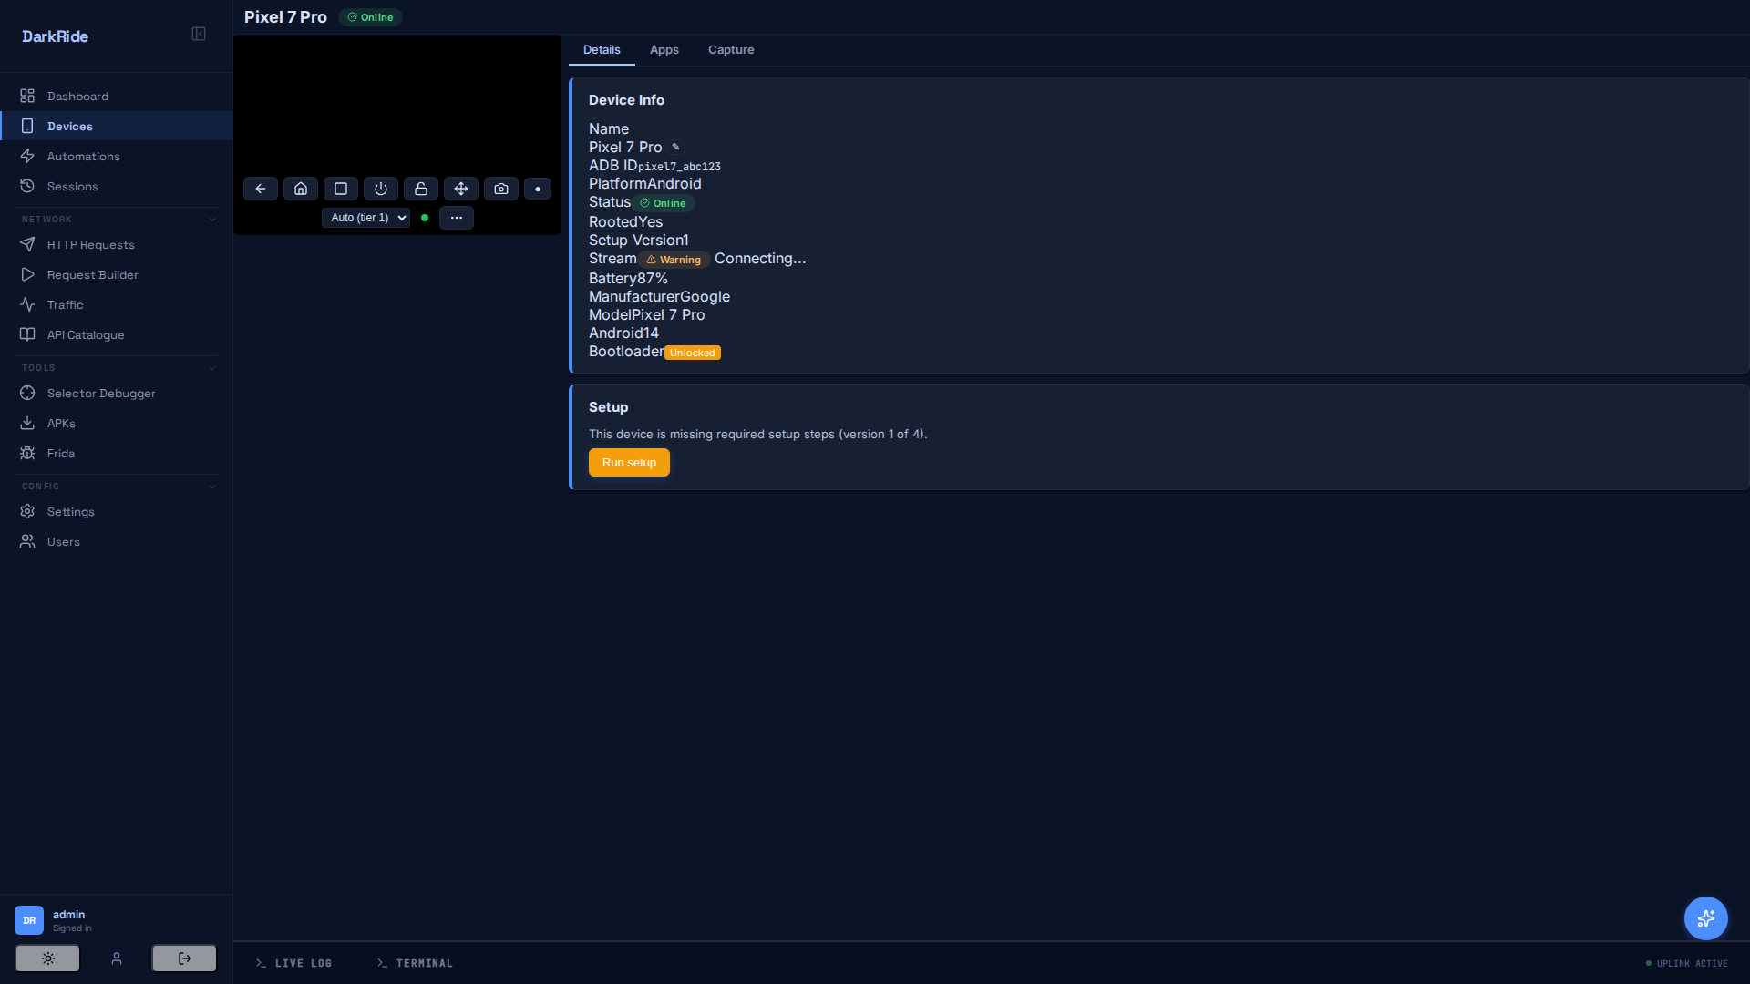Start screen recording dot button
This screenshot has width=1750, height=984.
pos(538,189)
